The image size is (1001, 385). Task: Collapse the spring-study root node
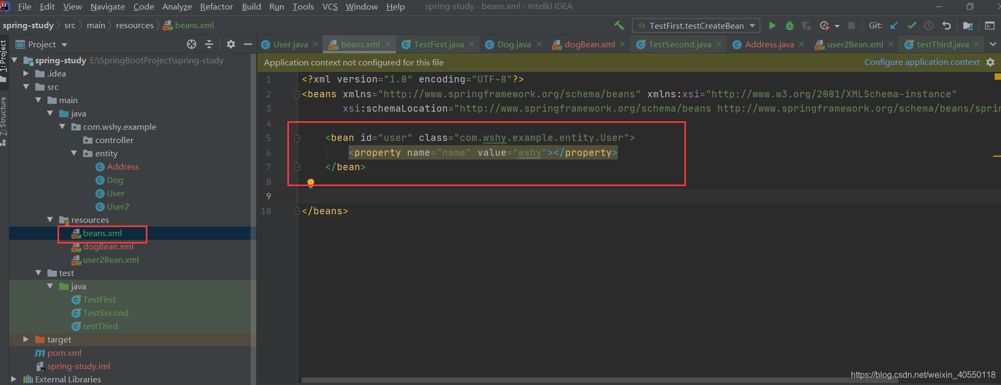point(14,60)
